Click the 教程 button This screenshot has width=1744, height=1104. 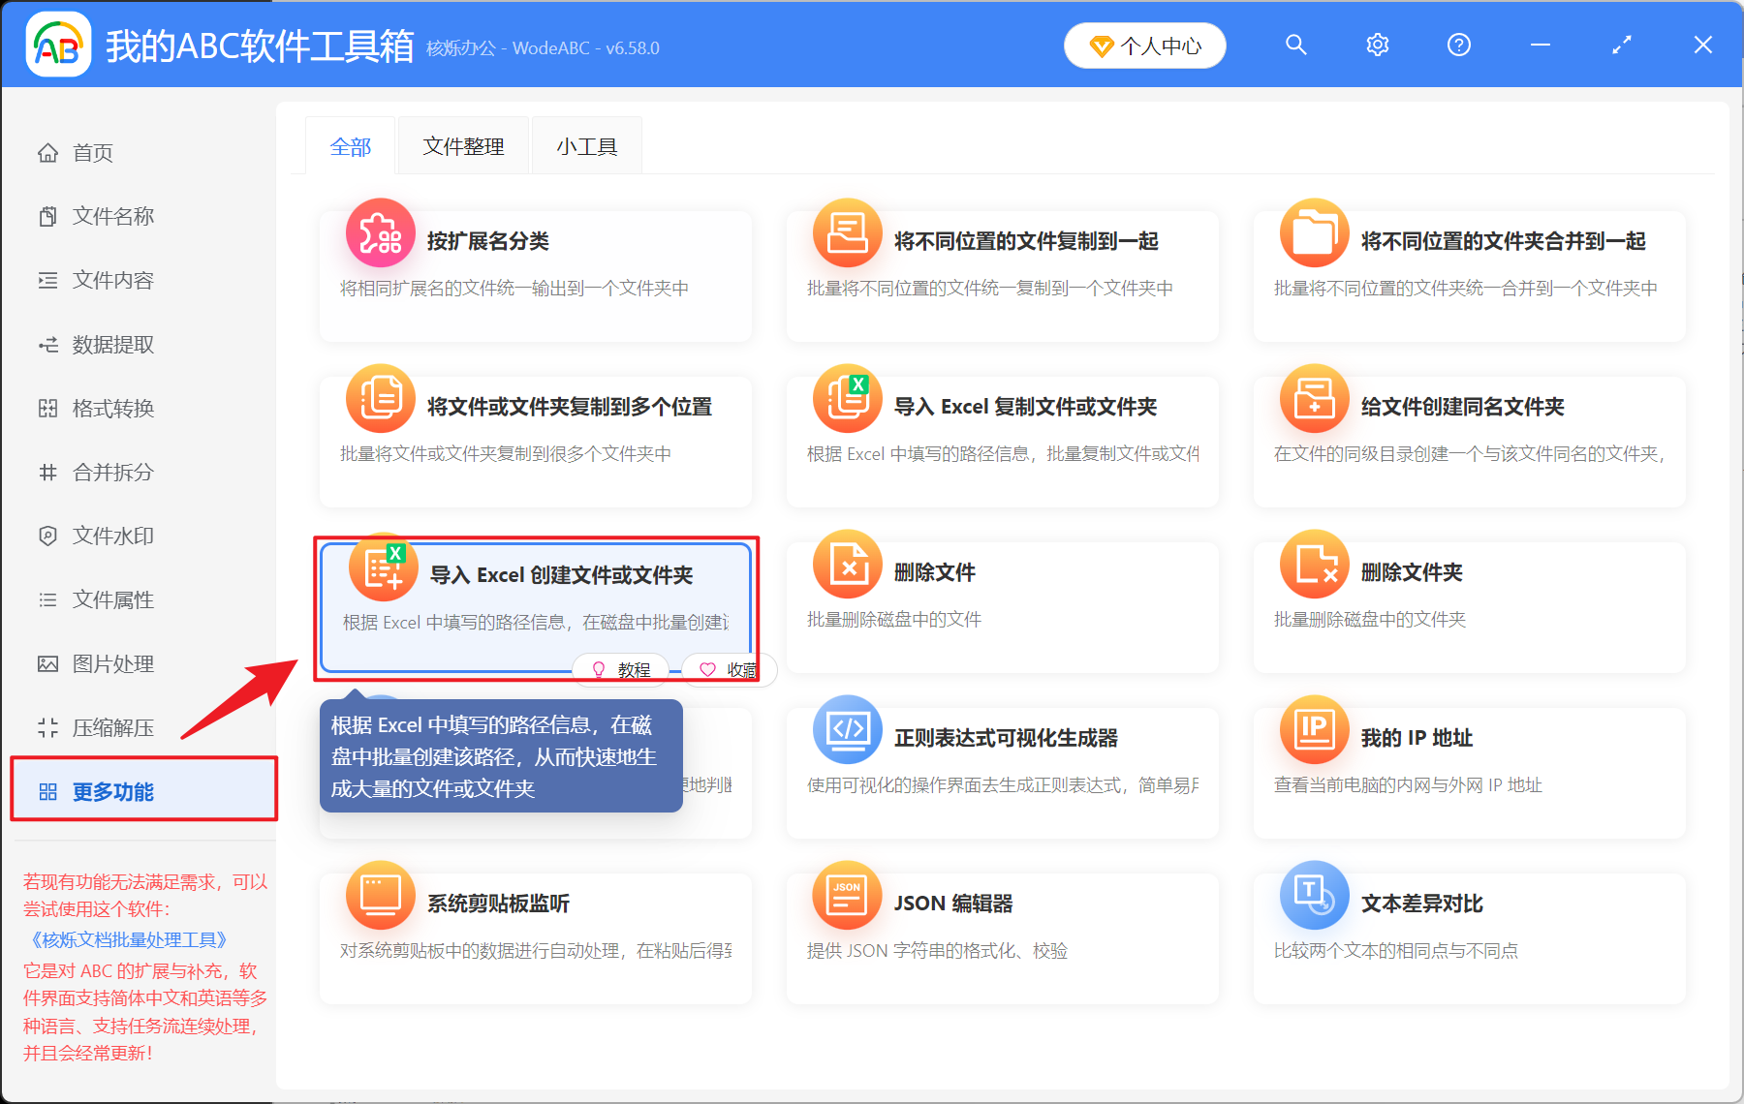click(x=620, y=669)
